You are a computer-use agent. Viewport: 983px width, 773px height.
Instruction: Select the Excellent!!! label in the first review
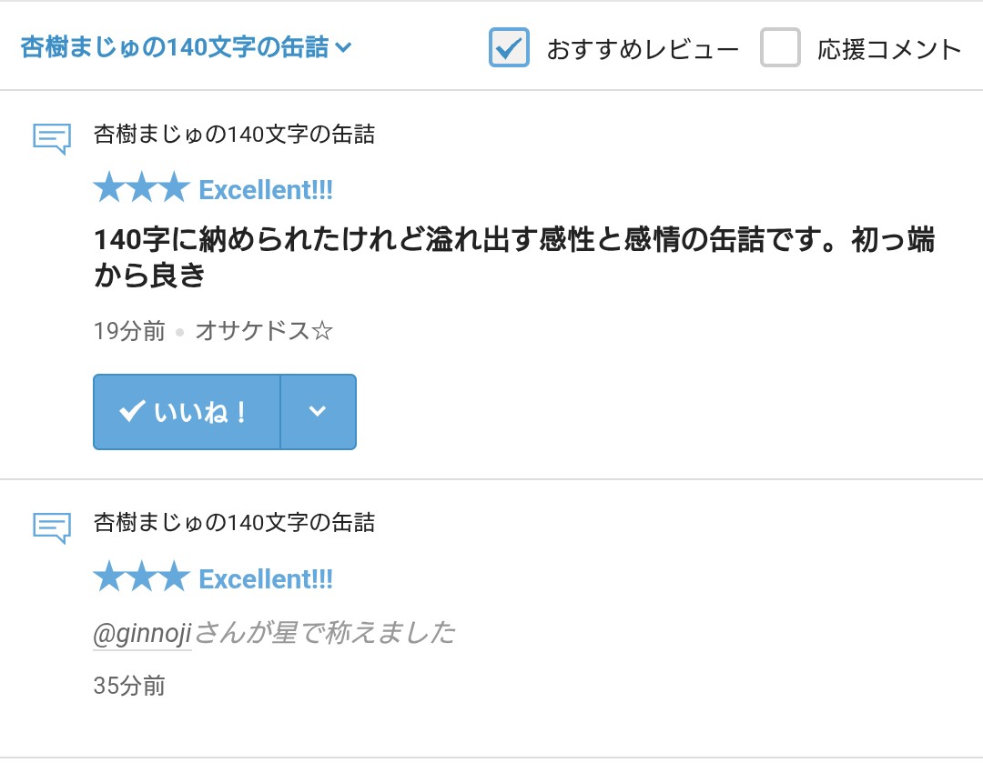point(266,190)
